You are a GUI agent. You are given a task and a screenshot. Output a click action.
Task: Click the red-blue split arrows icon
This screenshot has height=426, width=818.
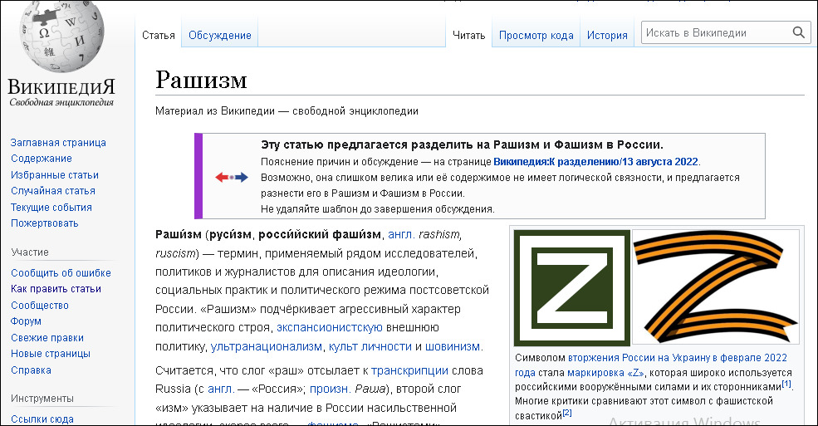point(232,177)
